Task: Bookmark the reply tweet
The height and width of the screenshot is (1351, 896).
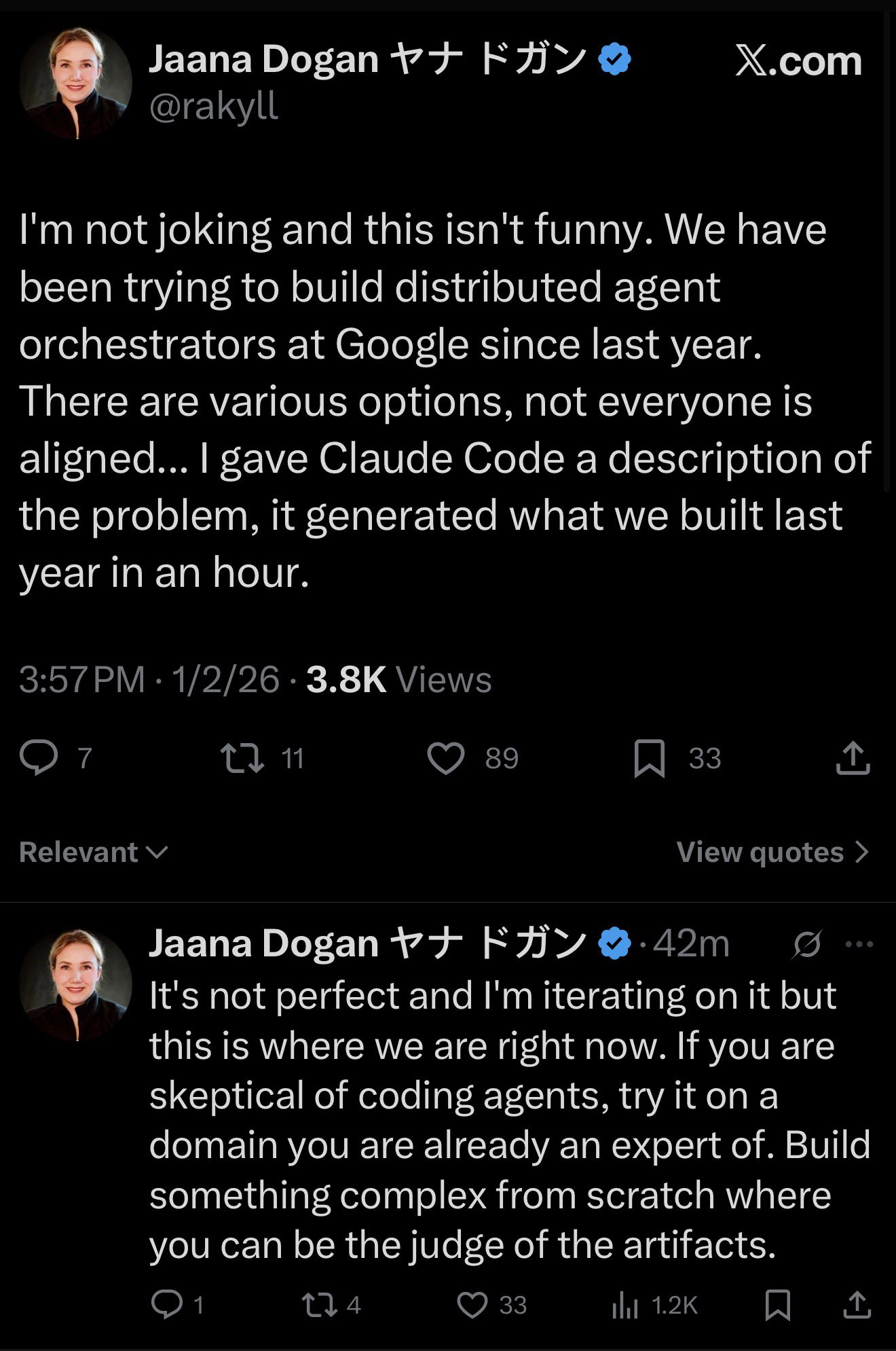Action: [x=777, y=1304]
